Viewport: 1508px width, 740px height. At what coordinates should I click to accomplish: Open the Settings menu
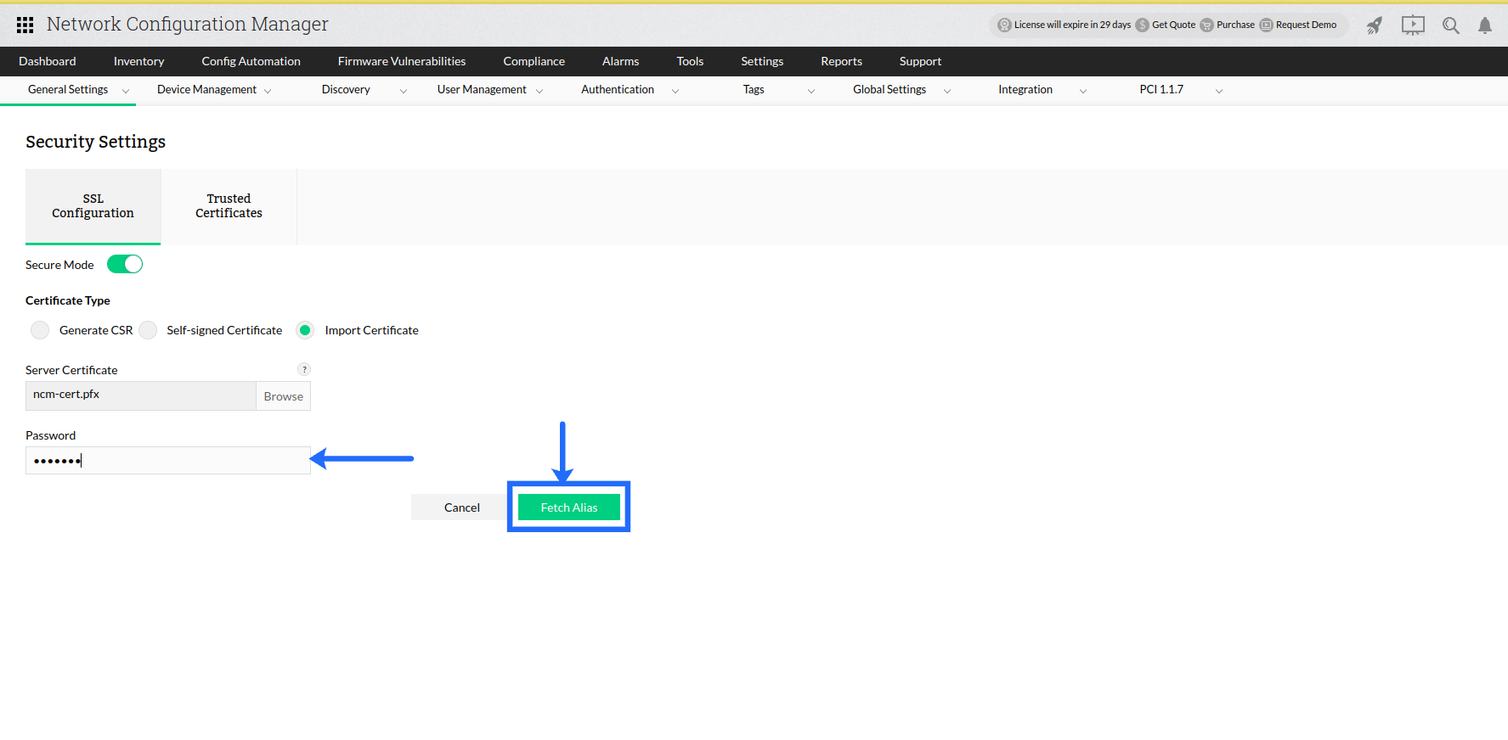tap(762, 61)
